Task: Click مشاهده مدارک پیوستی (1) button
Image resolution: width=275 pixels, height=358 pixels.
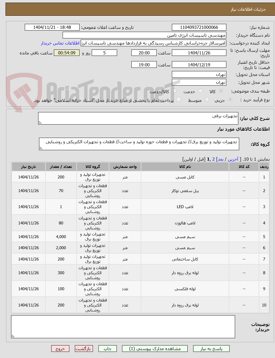Action: click(x=155, y=348)
